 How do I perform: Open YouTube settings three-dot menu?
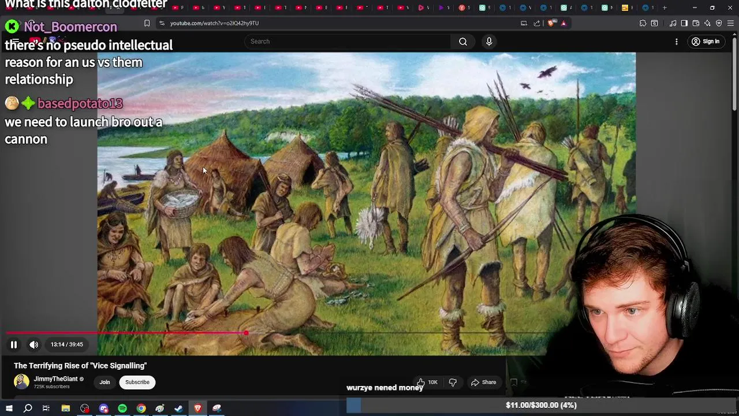pyautogui.click(x=677, y=42)
